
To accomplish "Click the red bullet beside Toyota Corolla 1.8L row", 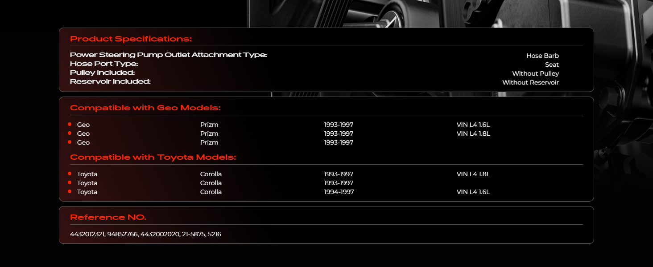I will point(70,174).
